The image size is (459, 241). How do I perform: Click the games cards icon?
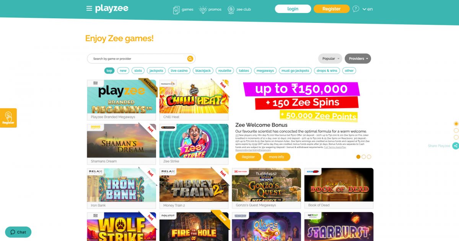[x=176, y=10]
